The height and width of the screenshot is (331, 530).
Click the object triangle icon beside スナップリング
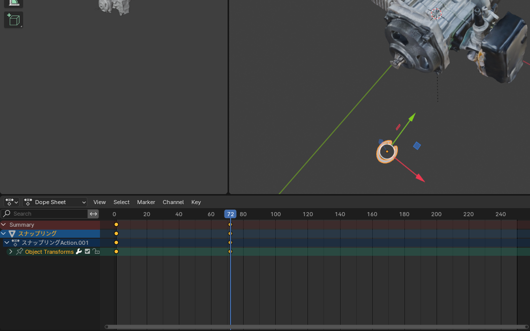12,234
